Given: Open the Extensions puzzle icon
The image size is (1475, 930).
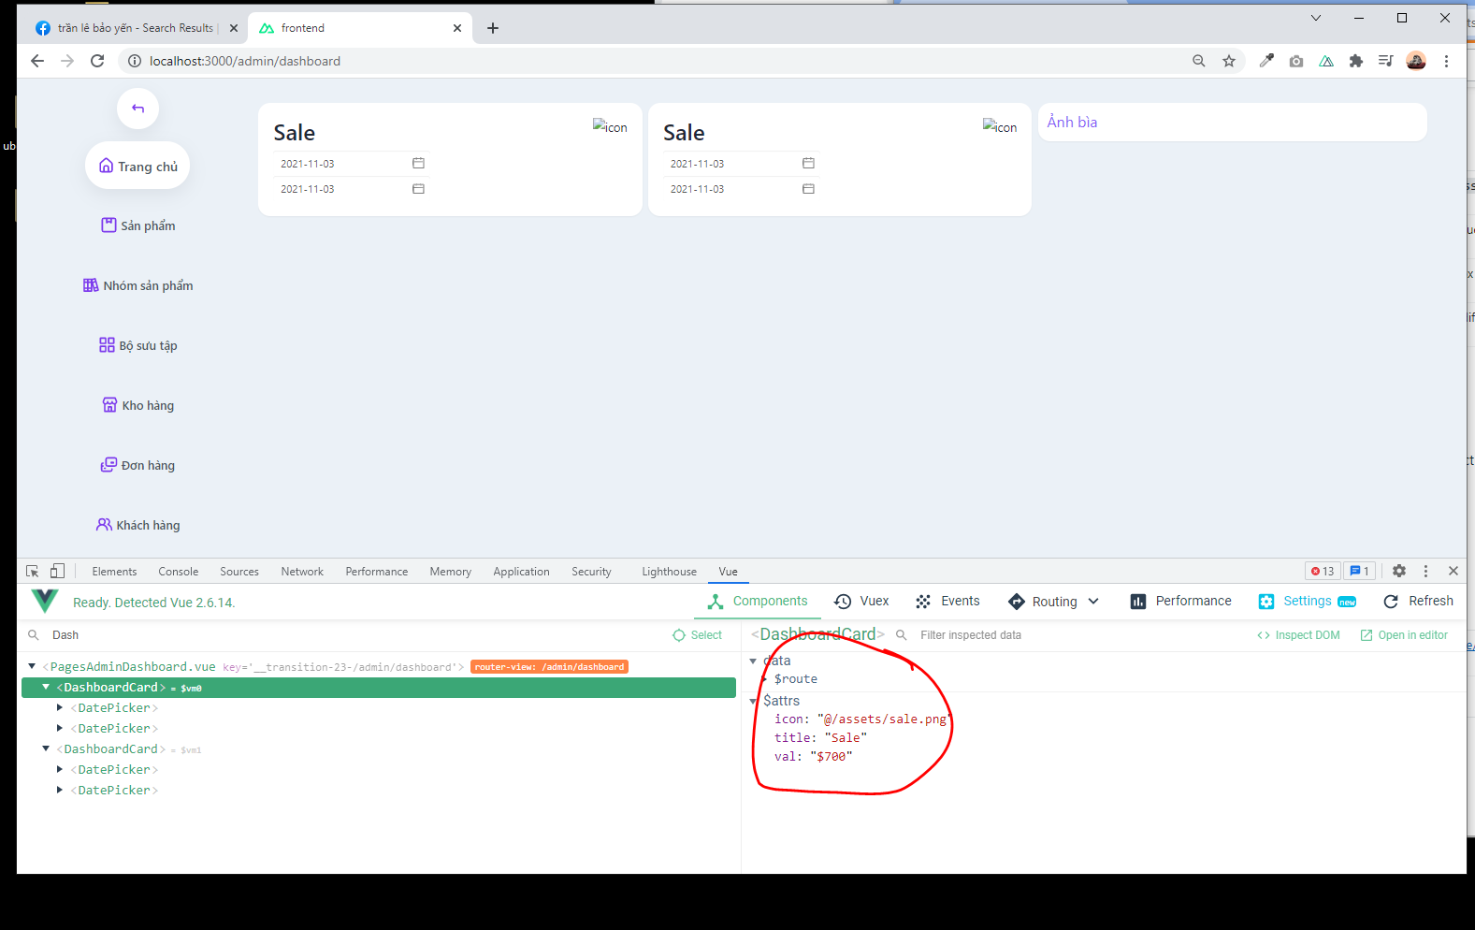Looking at the screenshot, I should 1356,61.
